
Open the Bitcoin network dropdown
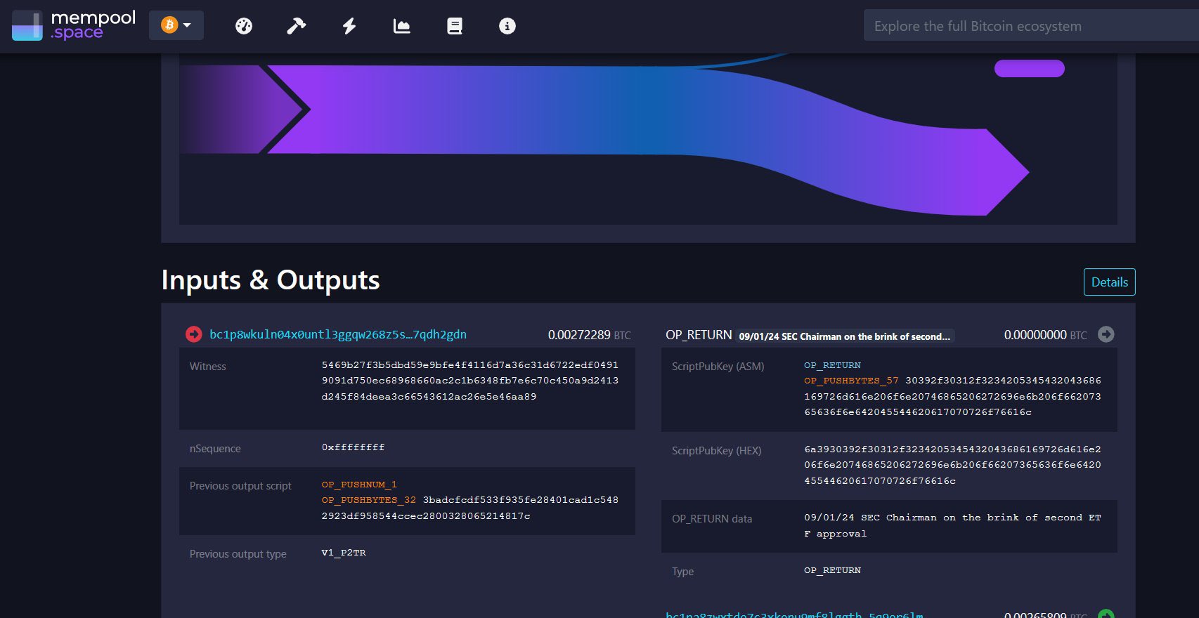(176, 25)
